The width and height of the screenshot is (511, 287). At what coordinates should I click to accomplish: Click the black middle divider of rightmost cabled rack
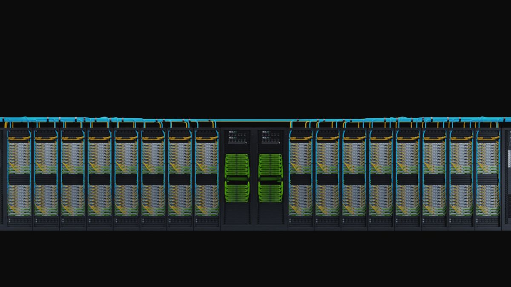tap(488, 179)
